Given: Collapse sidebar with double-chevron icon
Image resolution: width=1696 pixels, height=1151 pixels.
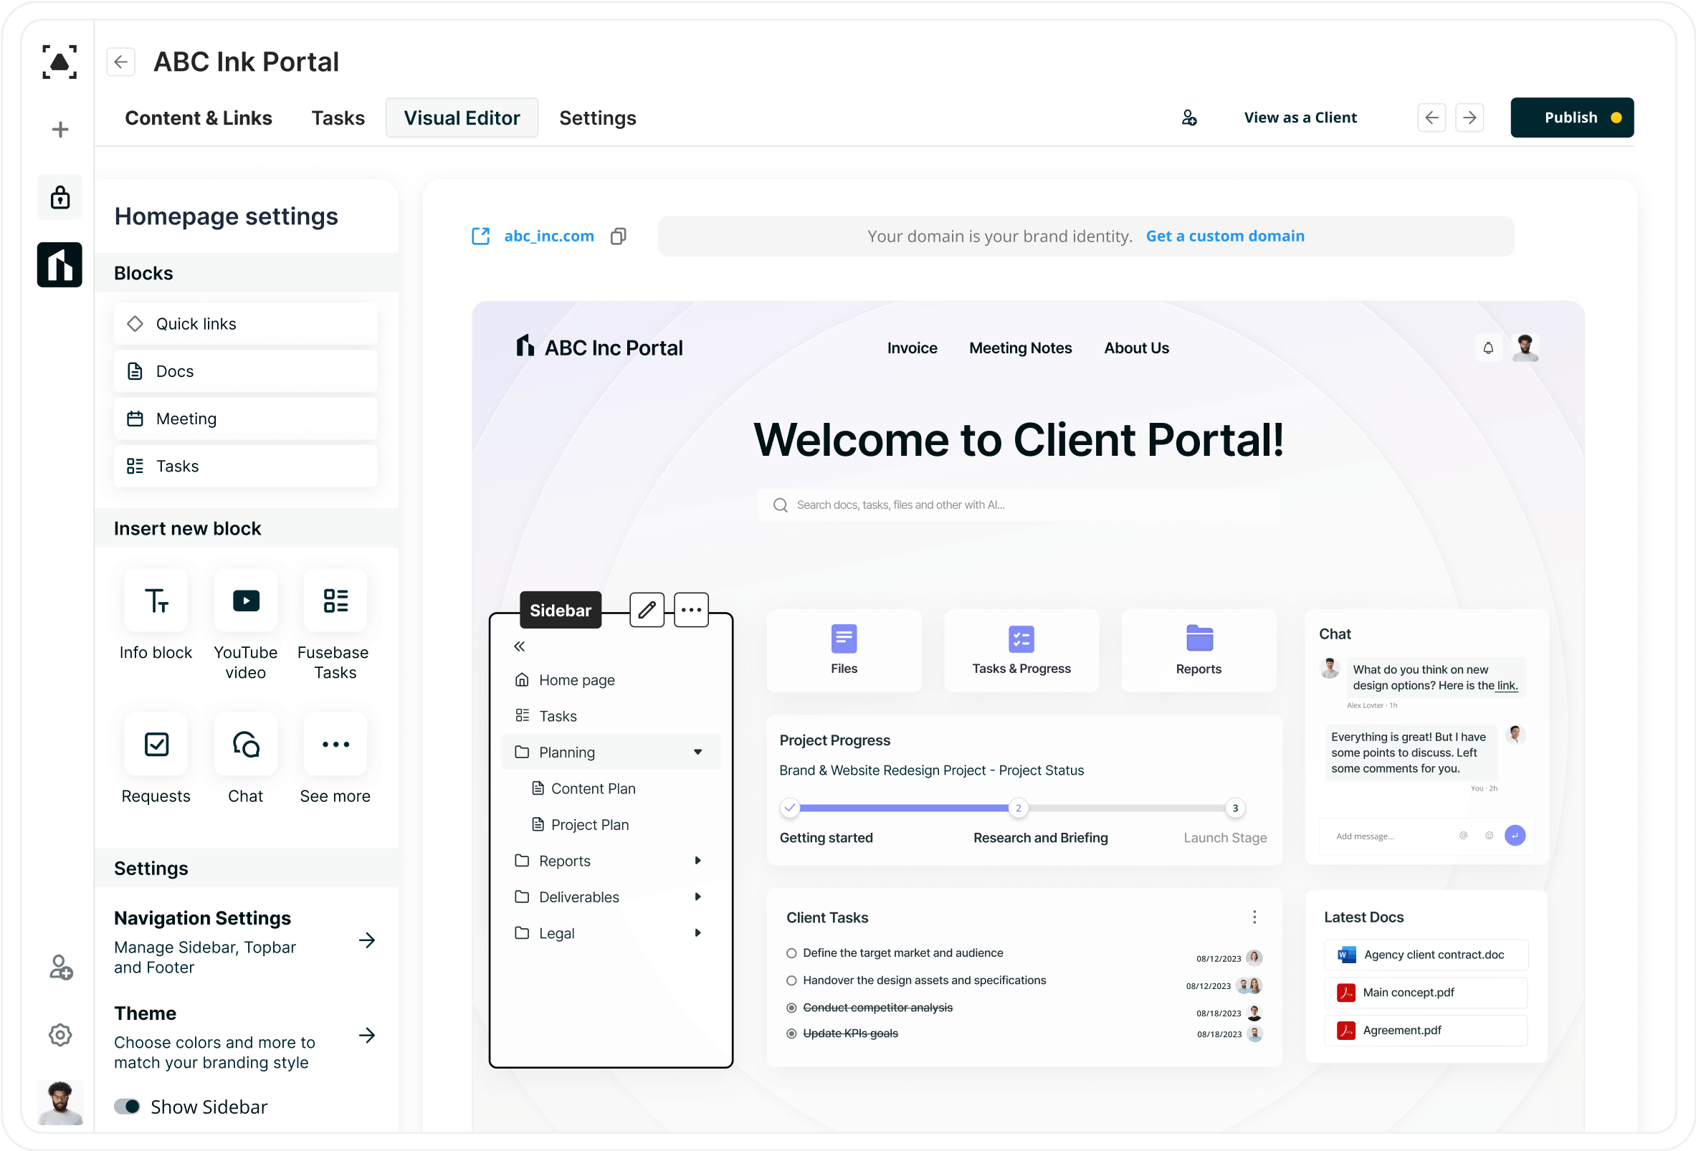Looking at the screenshot, I should pos(520,646).
